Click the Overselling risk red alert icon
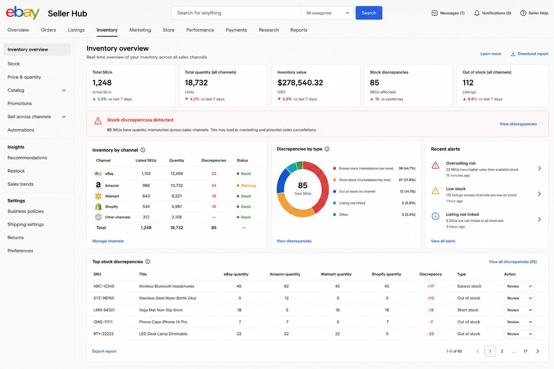The height and width of the screenshot is (369, 554). (x=435, y=165)
